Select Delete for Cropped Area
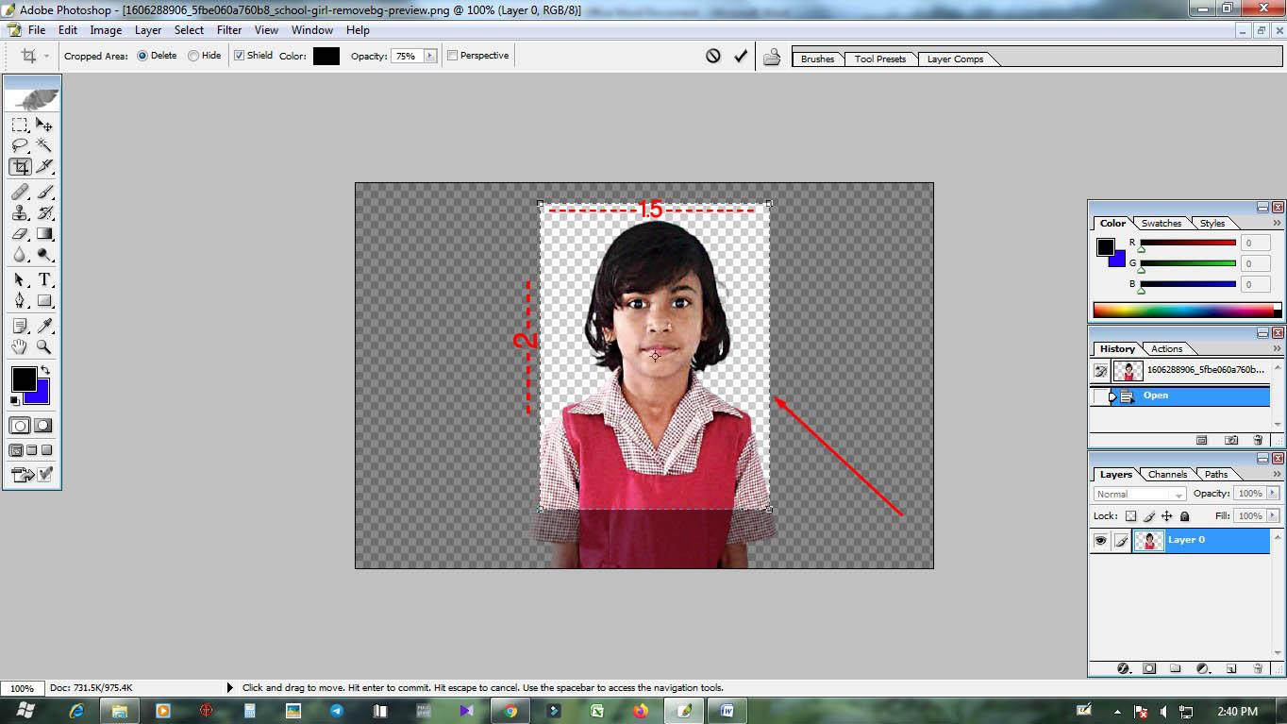The image size is (1287, 724). [x=157, y=56]
